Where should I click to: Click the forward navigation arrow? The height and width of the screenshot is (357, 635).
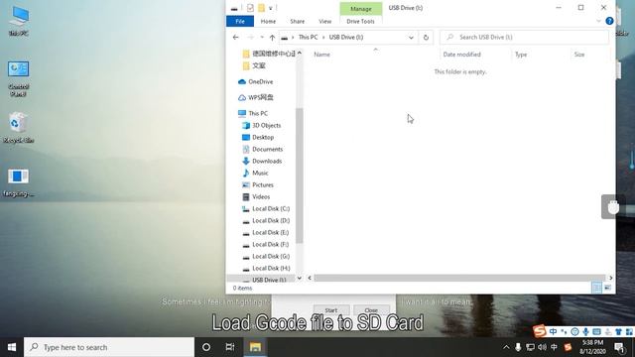[250, 38]
